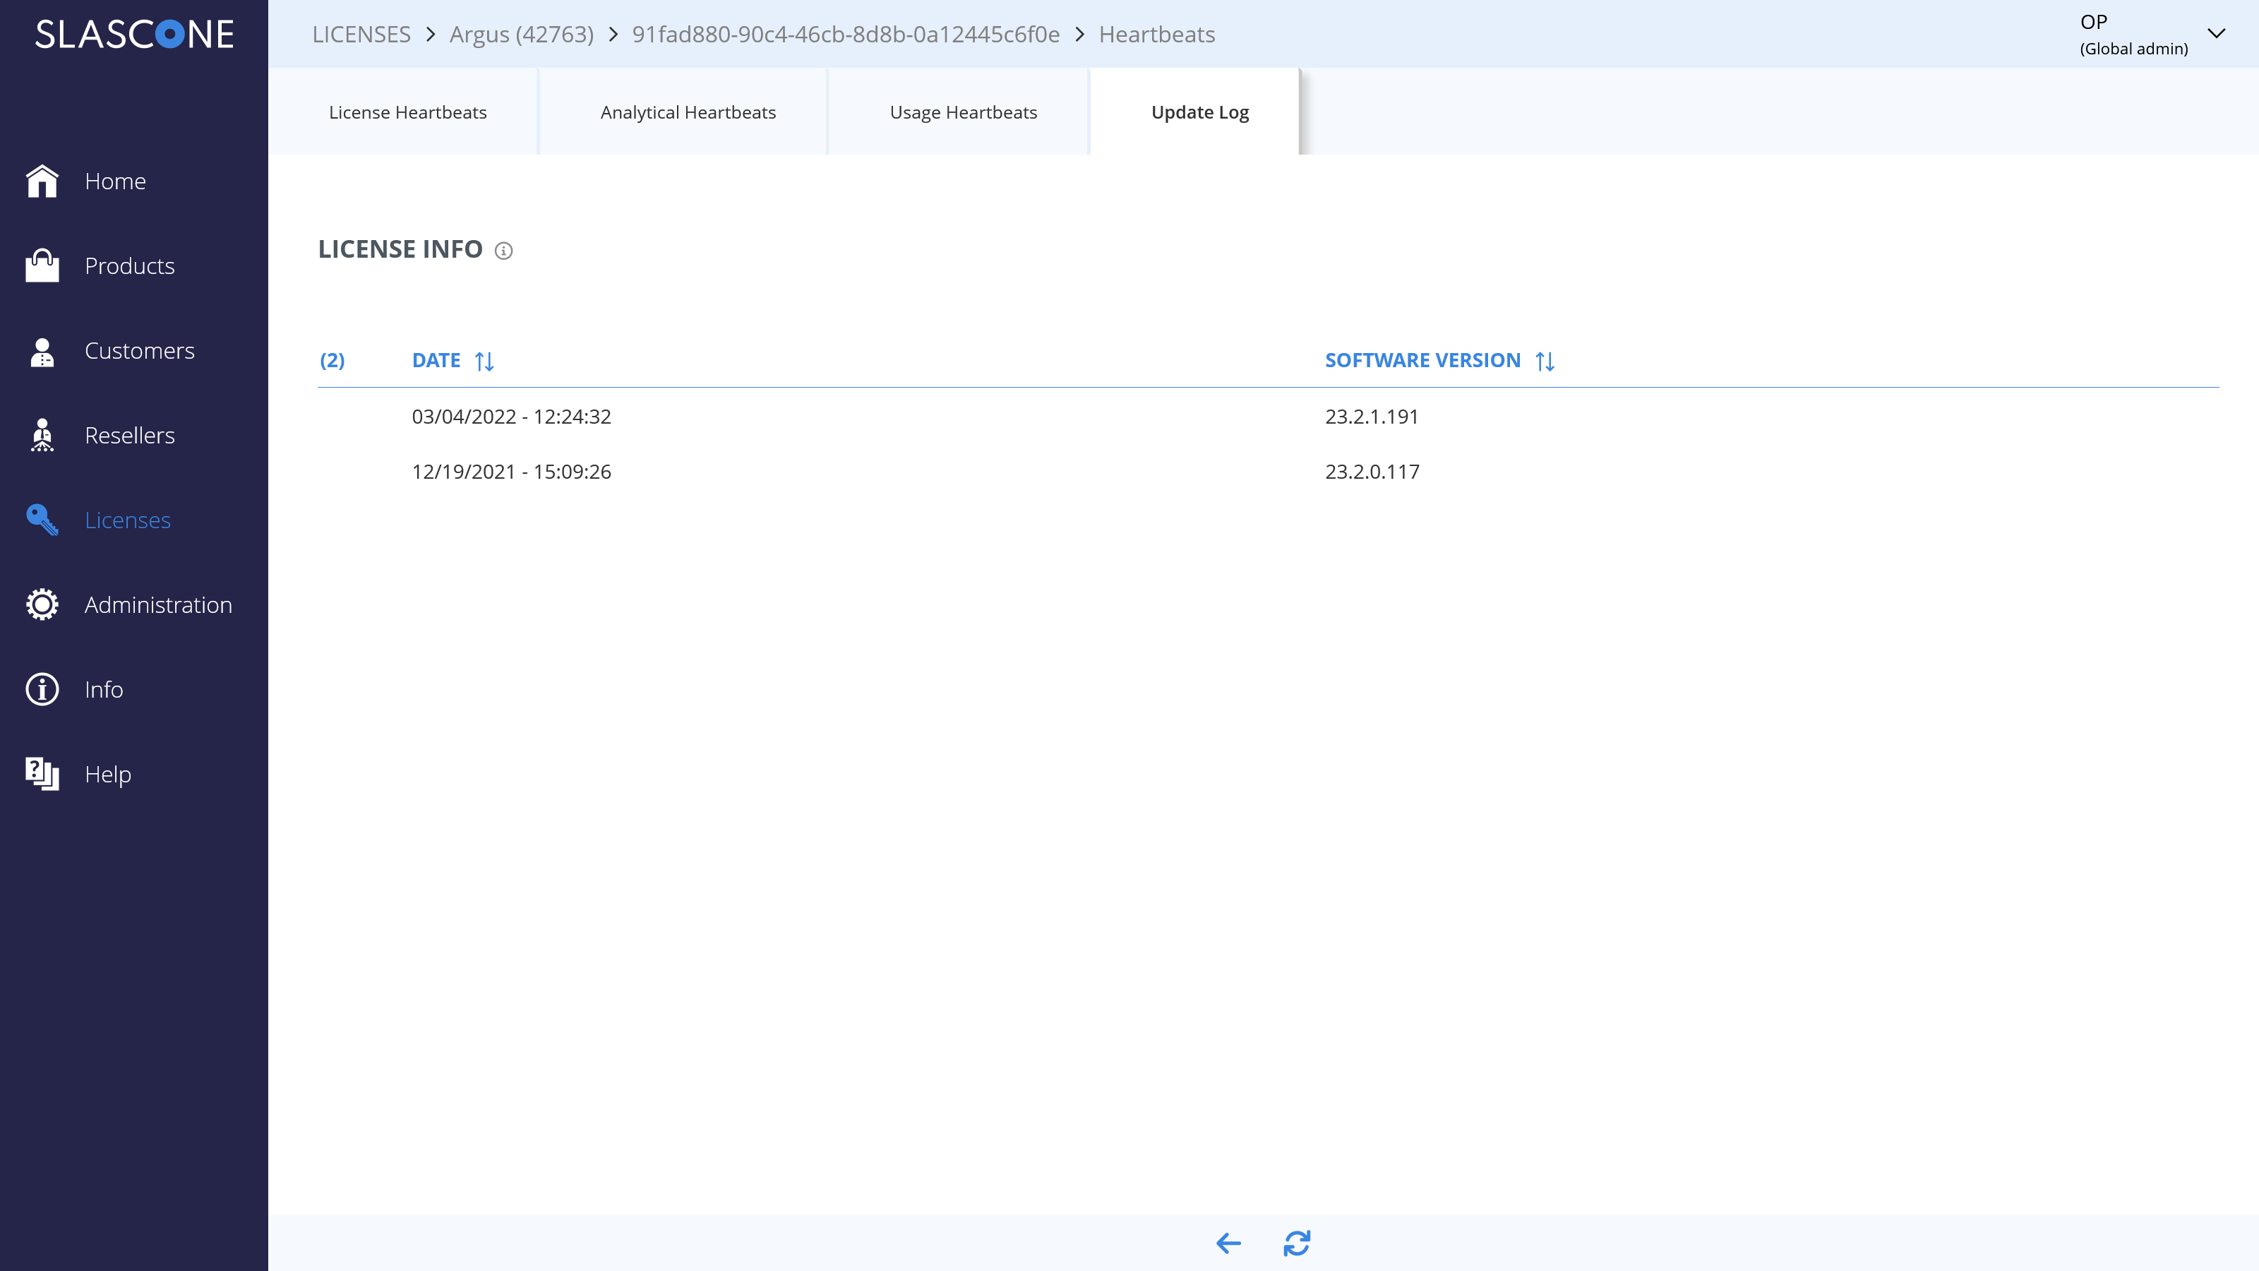Open the License Heartbeats tab
The height and width of the screenshot is (1271, 2259).
point(408,112)
